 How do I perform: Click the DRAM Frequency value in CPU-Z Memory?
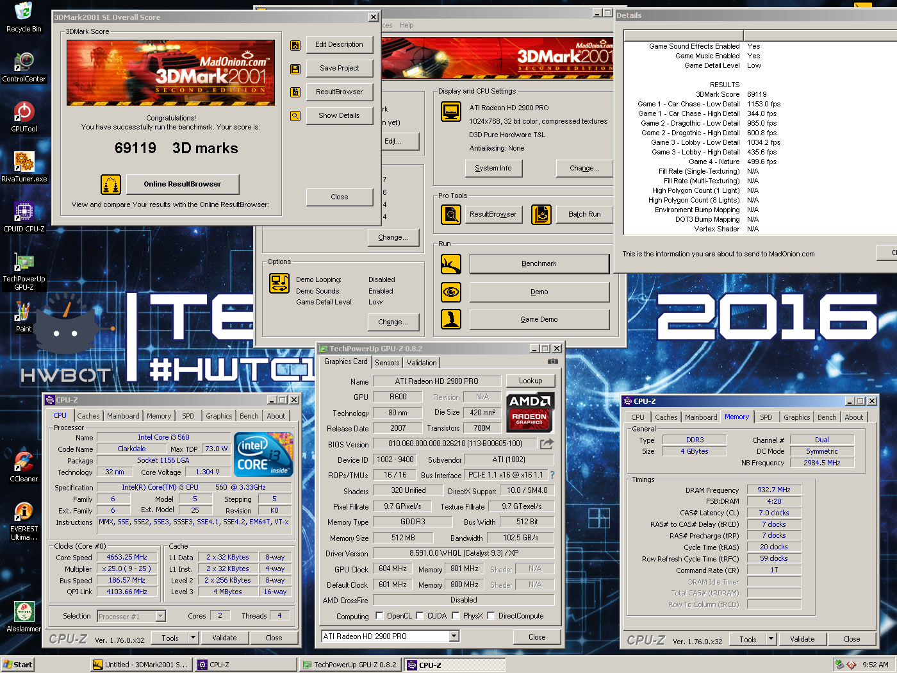click(774, 490)
